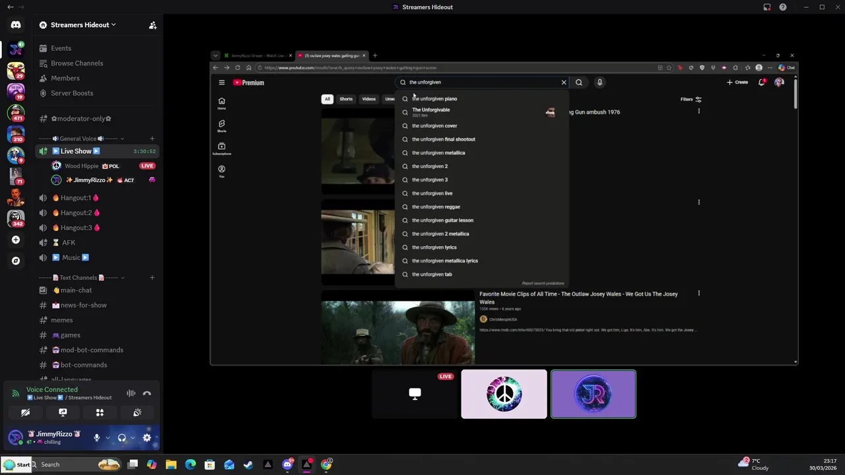
Task: Open headphone output options chevron
Action: click(x=133, y=437)
